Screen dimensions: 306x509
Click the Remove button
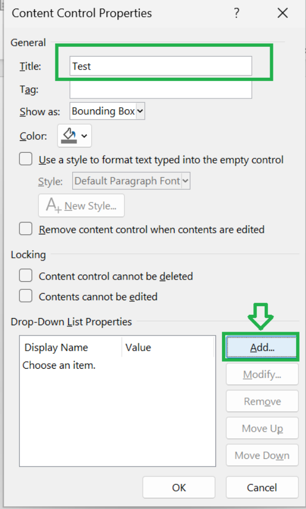tap(262, 401)
